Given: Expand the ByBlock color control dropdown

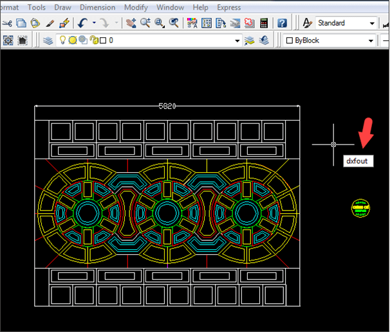Looking at the screenshot, I should coord(371,40).
